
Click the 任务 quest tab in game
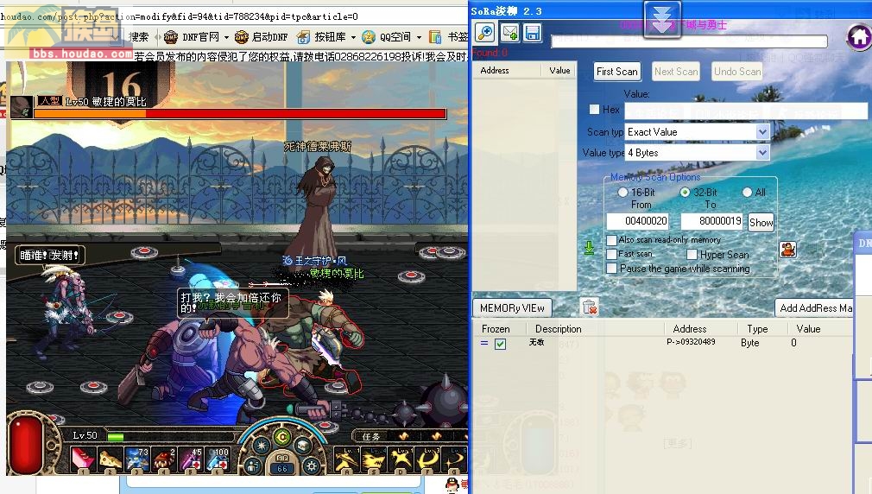click(x=371, y=437)
